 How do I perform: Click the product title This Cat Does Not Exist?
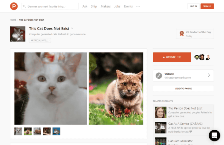pyautogui.click(x=49, y=28)
